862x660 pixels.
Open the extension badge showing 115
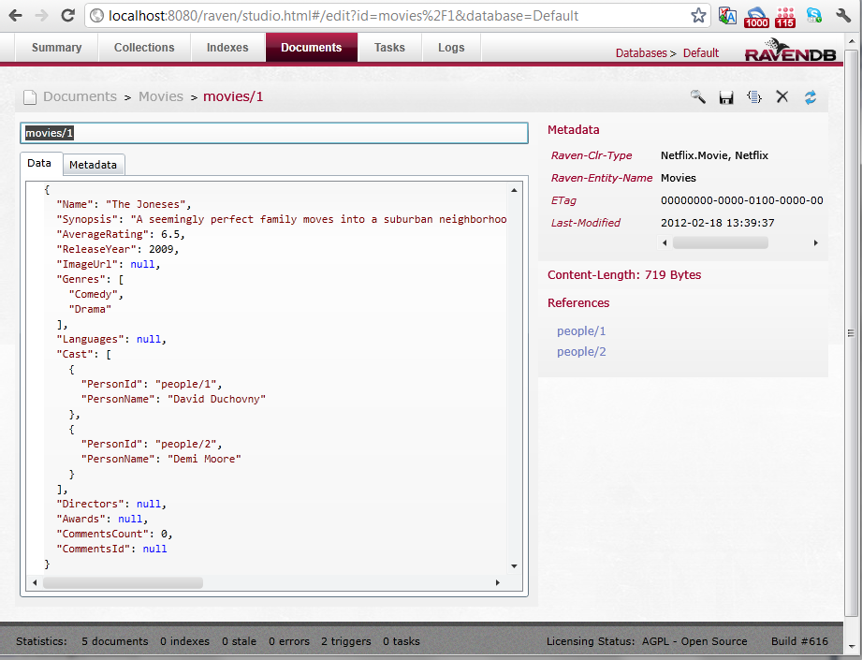pos(785,17)
